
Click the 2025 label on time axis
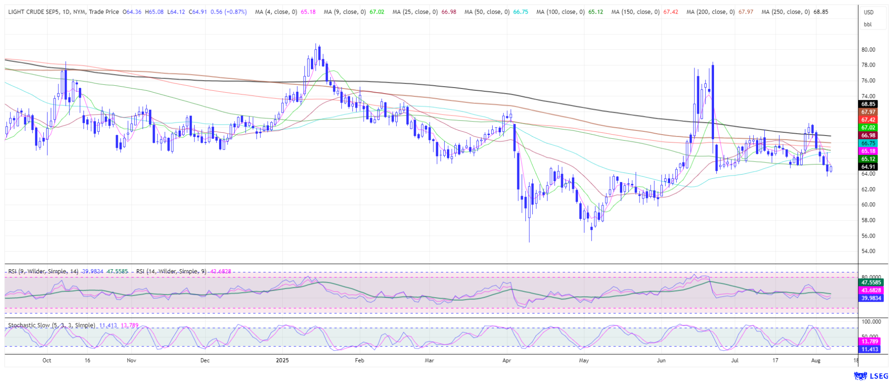click(x=282, y=361)
